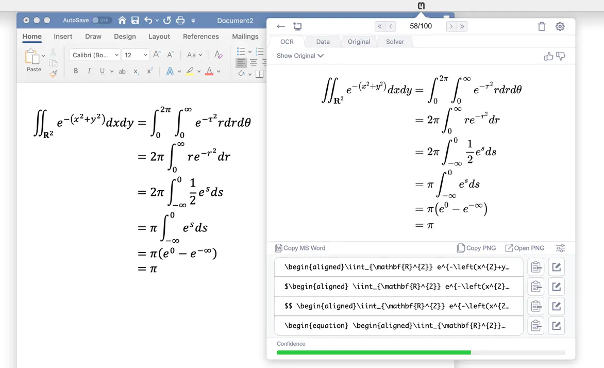Open Mathpix settings gear icon
The height and width of the screenshot is (368, 604).
pos(560,26)
